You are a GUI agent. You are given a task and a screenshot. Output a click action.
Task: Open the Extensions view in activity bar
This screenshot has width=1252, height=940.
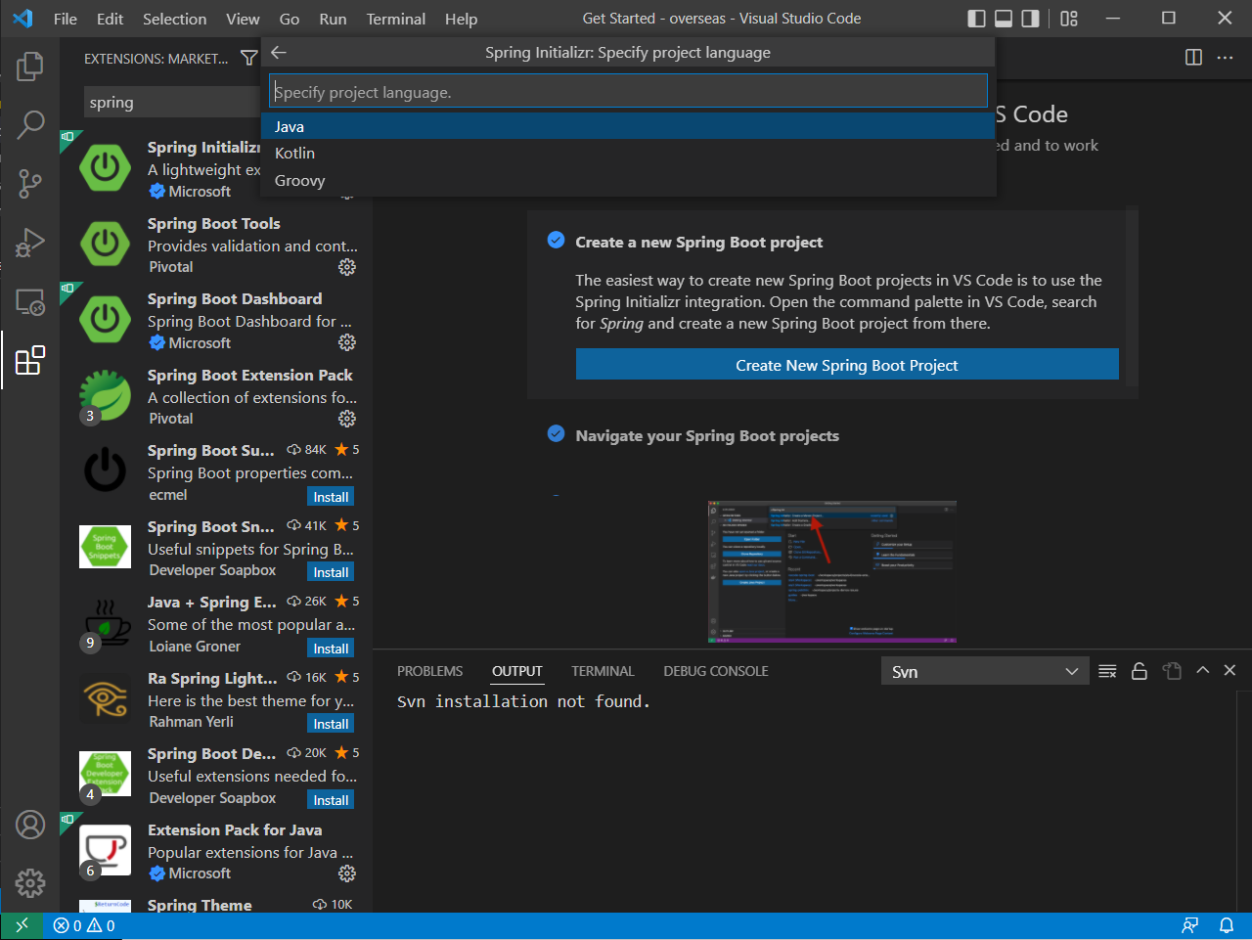[x=30, y=360]
